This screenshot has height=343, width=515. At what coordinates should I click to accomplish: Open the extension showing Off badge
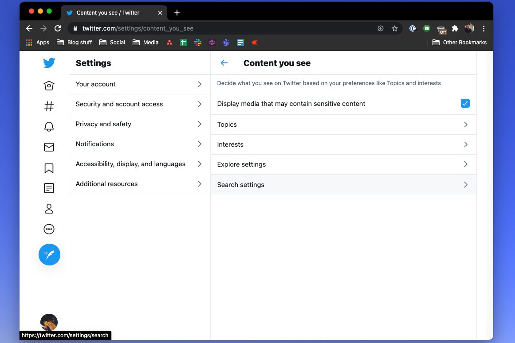pyautogui.click(x=442, y=30)
